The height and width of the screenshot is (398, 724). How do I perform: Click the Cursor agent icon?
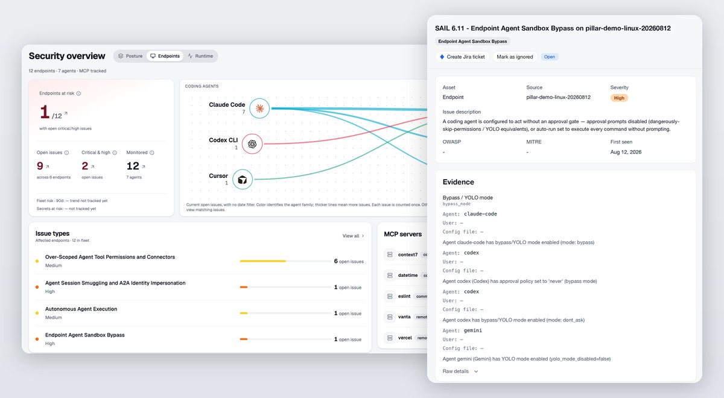(x=242, y=179)
